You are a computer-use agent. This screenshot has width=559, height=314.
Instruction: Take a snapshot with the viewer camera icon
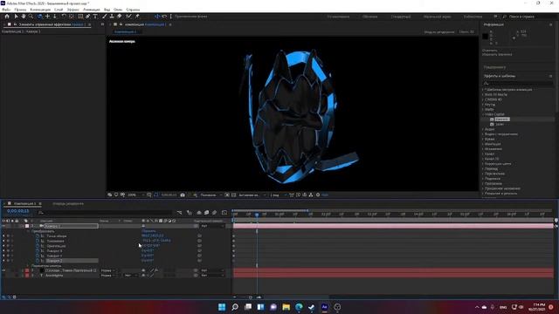[183, 195]
